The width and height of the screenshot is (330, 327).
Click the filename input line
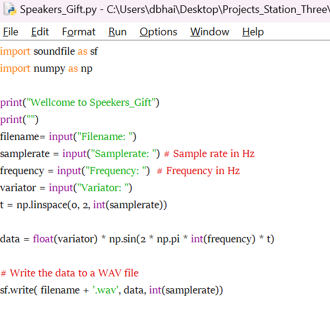click(68, 136)
